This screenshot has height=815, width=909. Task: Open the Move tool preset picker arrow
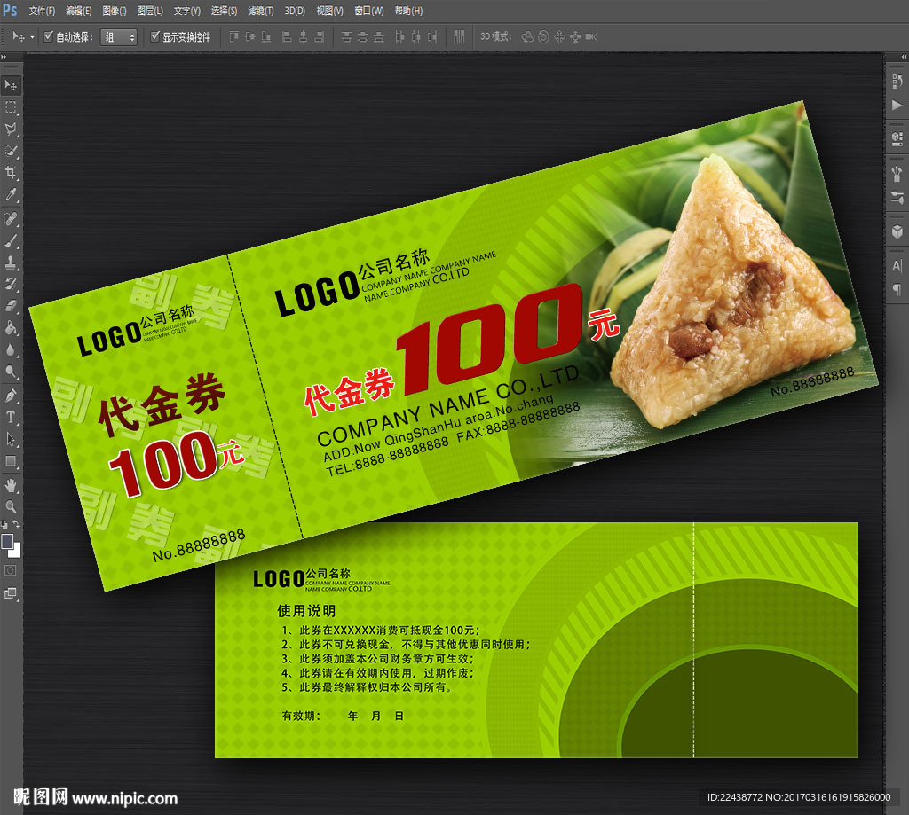click(33, 37)
